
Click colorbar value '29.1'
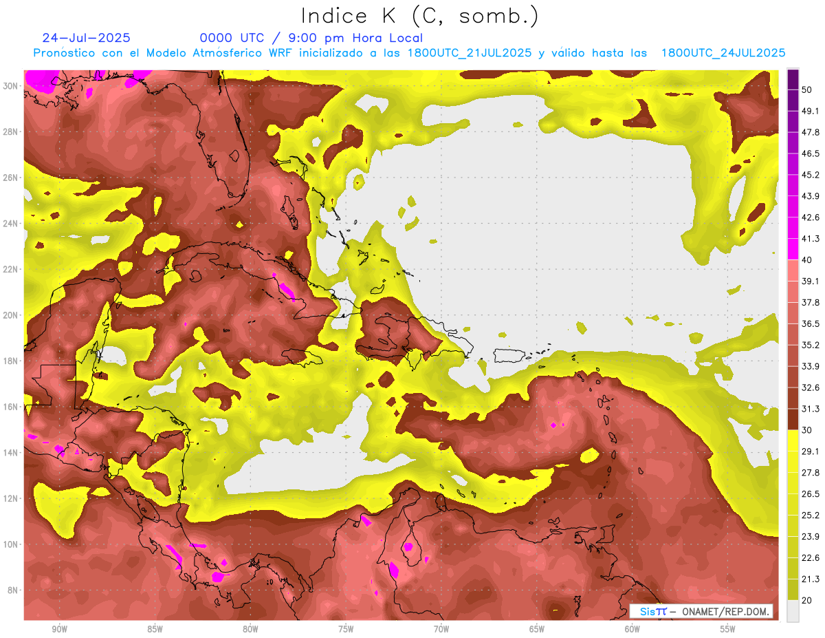pos(811,451)
